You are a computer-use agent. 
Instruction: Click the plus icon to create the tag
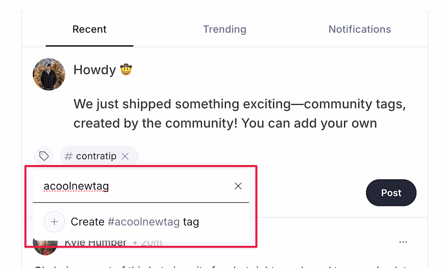[54, 222]
